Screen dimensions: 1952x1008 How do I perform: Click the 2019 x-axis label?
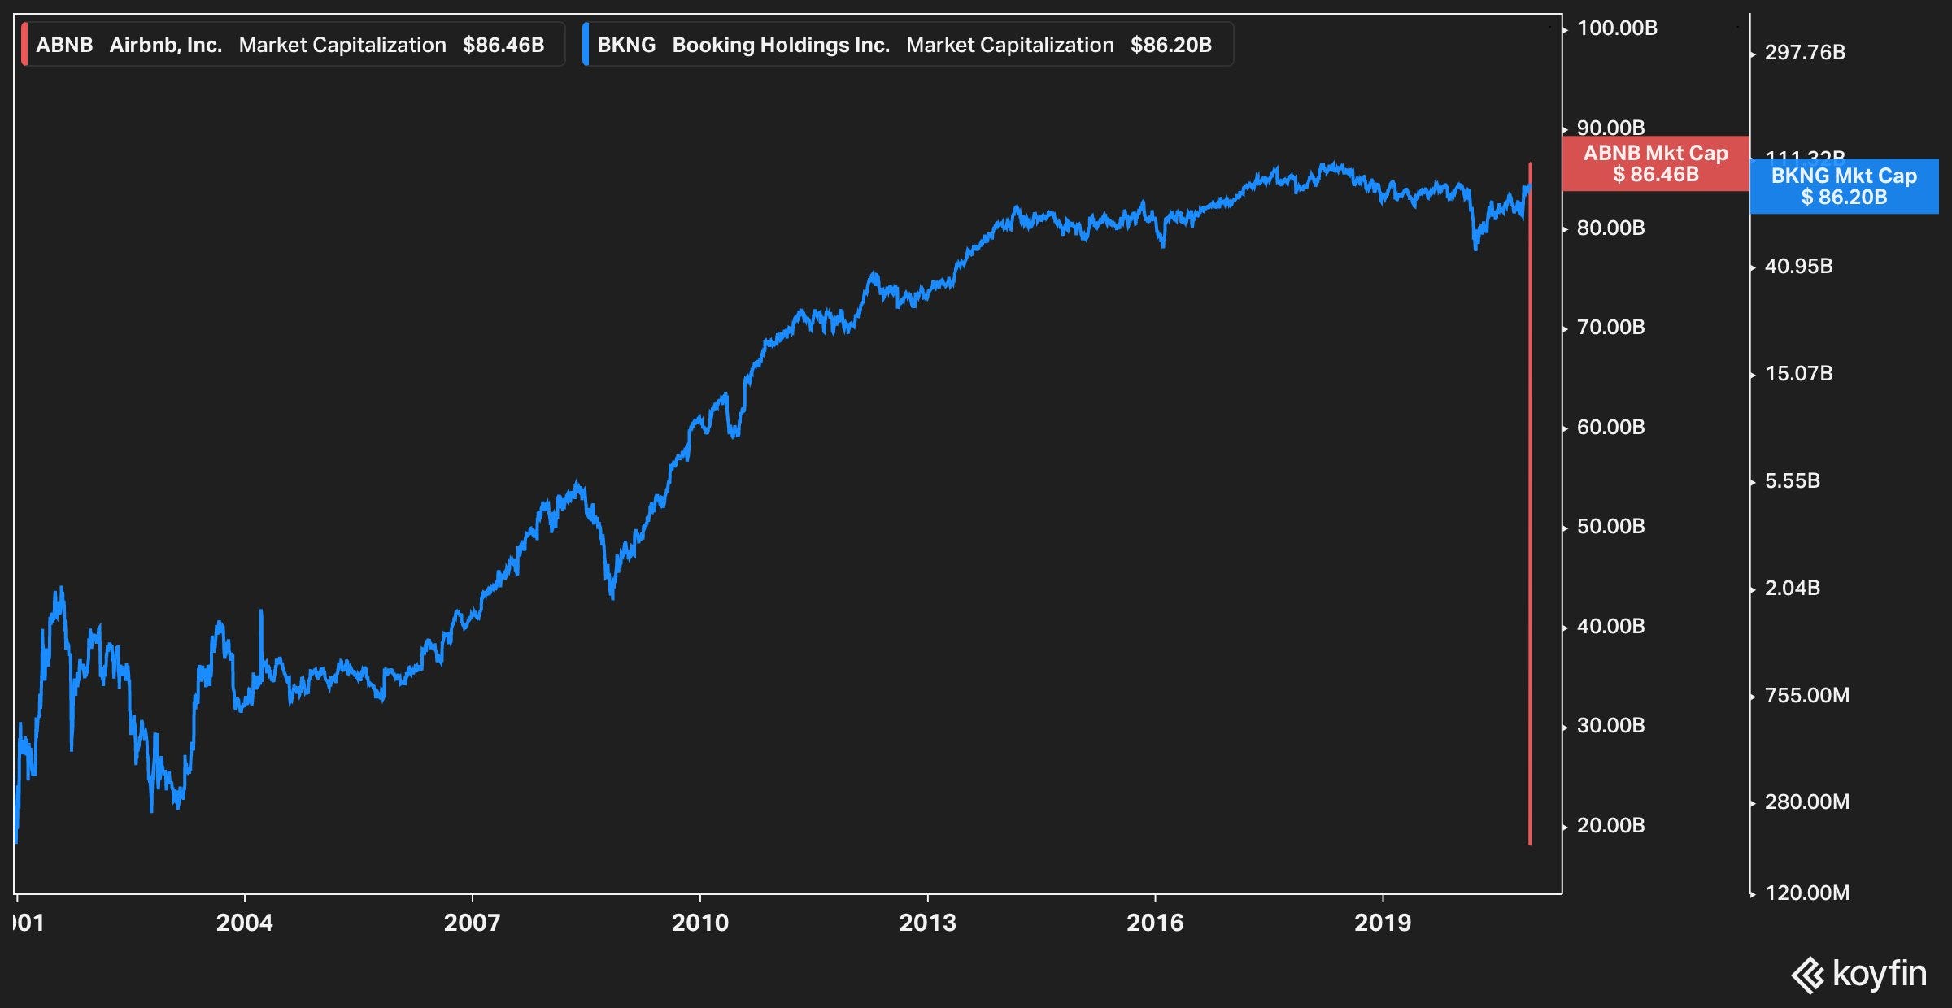coord(1383,923)
